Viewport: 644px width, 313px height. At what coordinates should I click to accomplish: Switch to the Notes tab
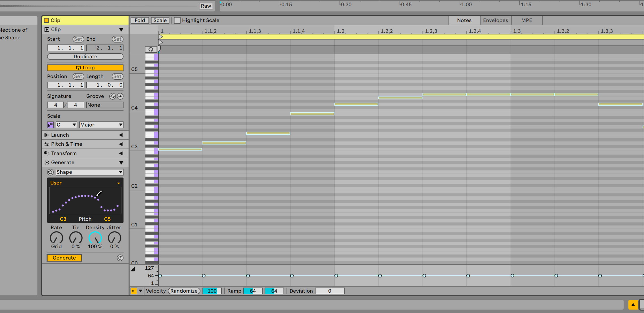tap(464, 20)
